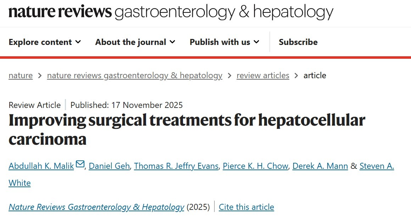Open the review articles breadcrumb
Screen dimensions: 411x218
point(263,75)
